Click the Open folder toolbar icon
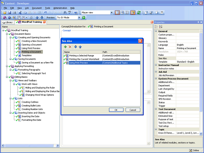Viewport: 204px width, 153px height. 5,13
